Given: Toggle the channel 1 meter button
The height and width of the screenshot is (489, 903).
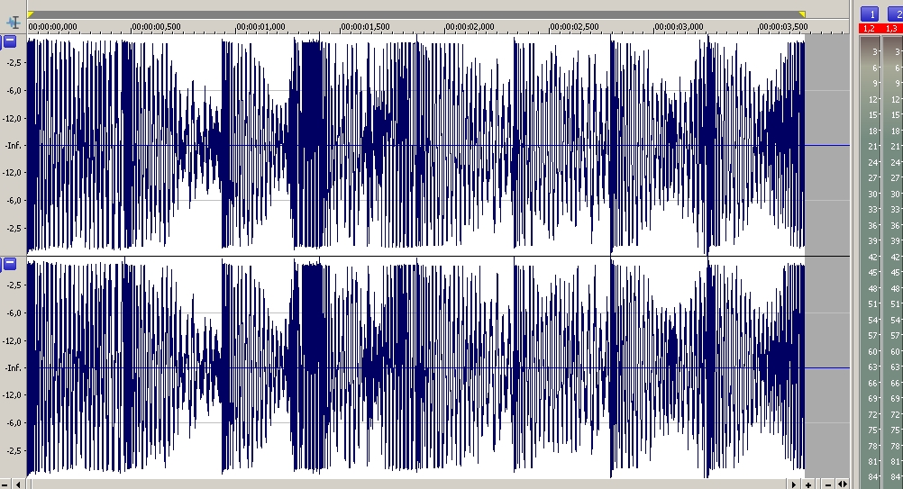Looking at the screenshot, I should (870, 14).
